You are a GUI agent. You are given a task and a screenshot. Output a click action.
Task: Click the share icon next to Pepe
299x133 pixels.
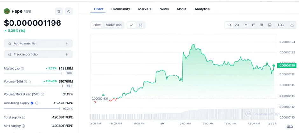click(x=69, y=11)
